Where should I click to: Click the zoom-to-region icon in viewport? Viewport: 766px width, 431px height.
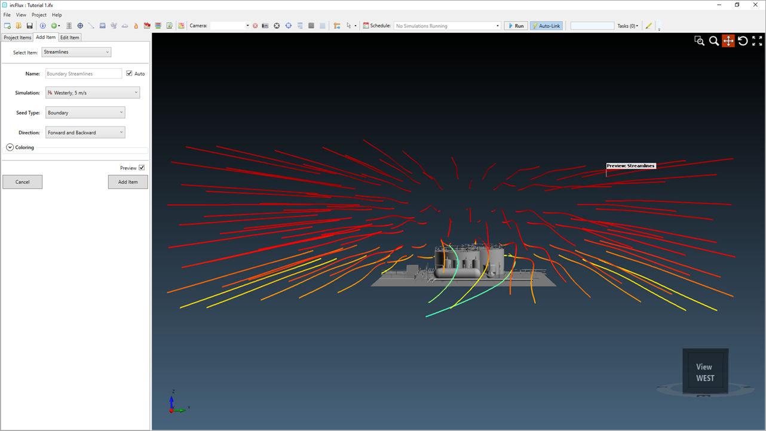tap(699, 41)
